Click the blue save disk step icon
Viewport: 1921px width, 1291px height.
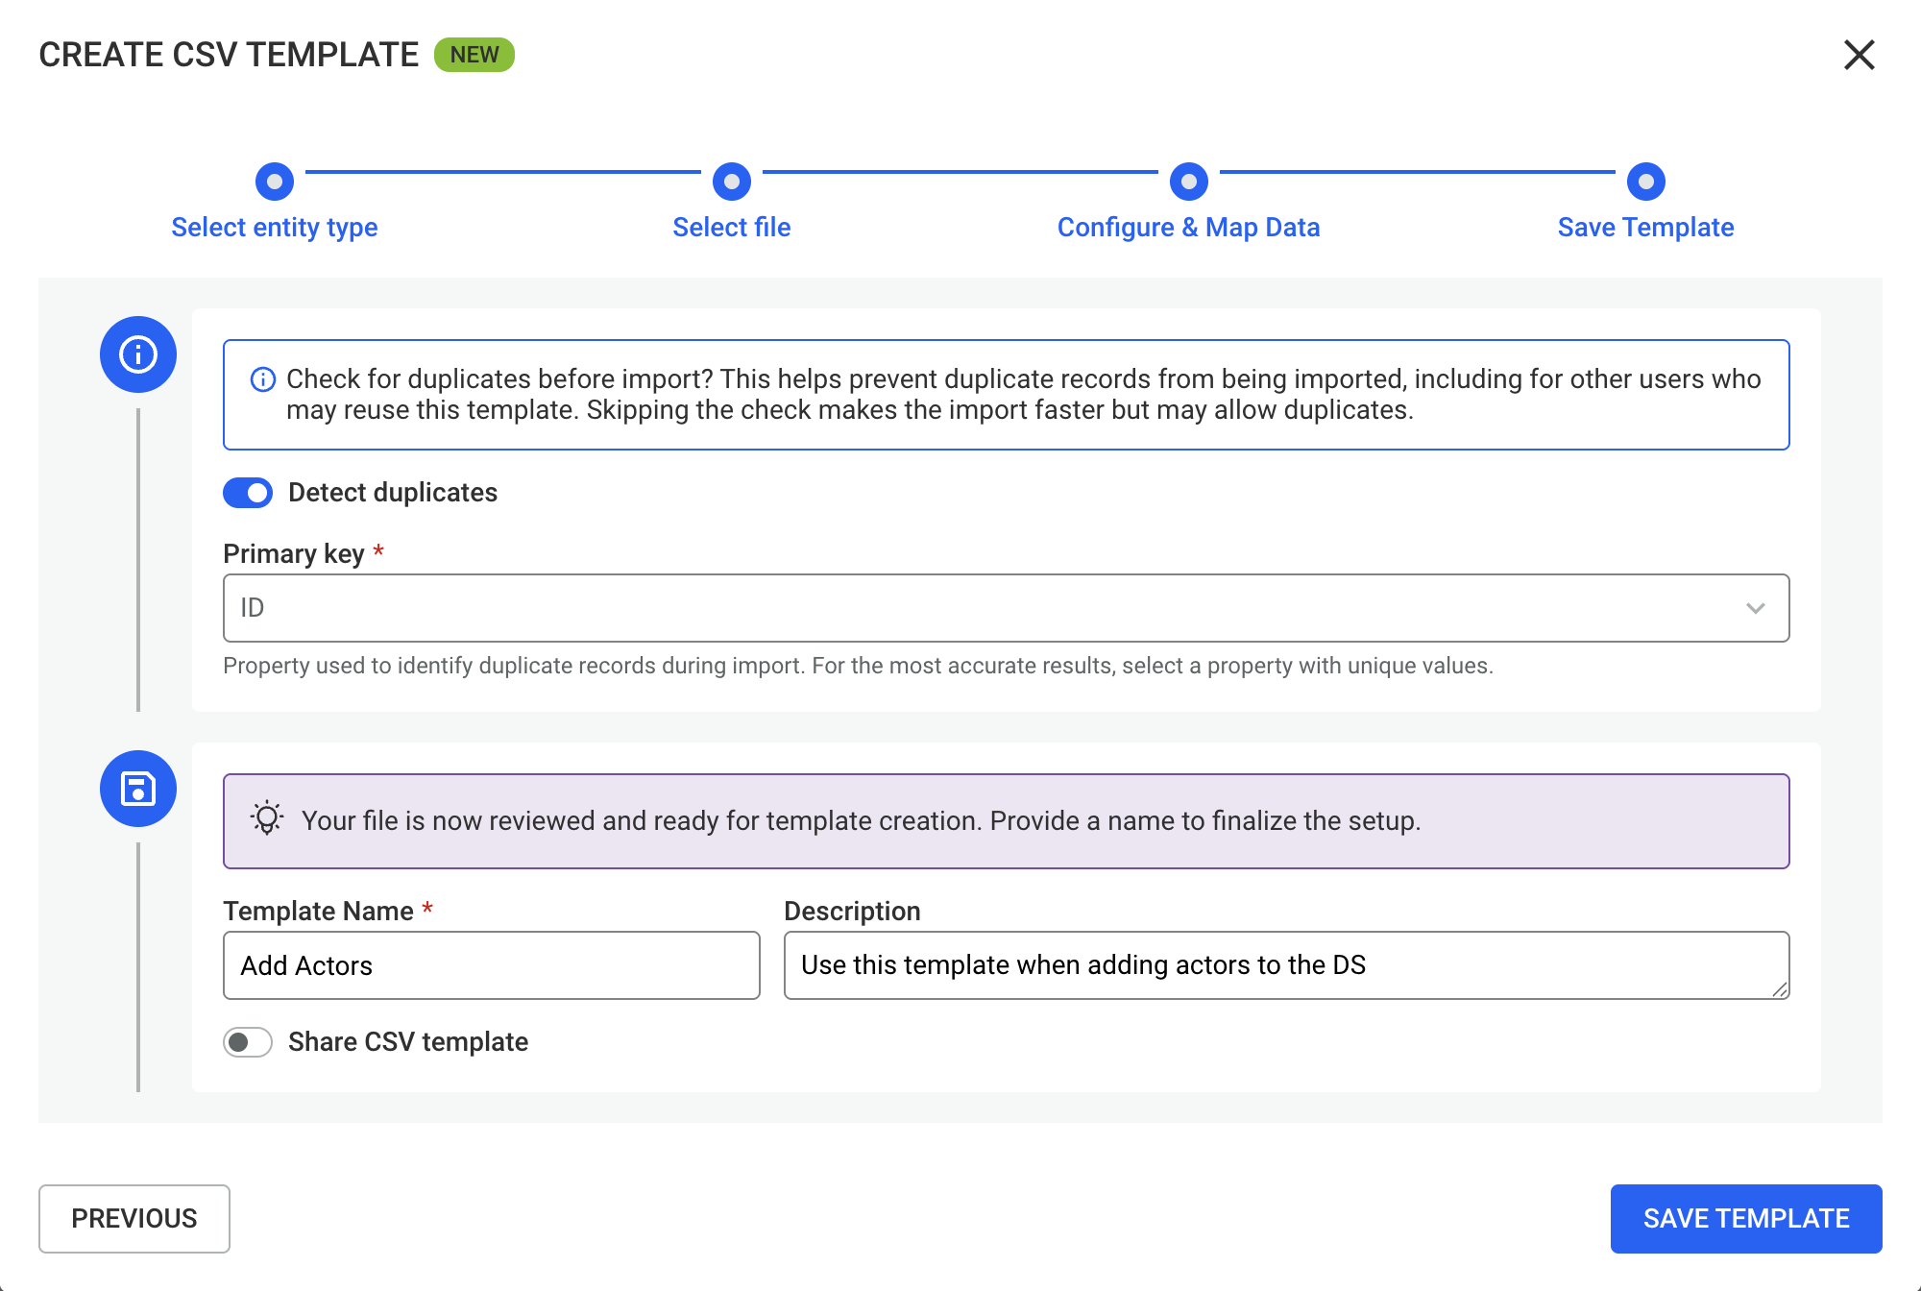pos(138,789)
